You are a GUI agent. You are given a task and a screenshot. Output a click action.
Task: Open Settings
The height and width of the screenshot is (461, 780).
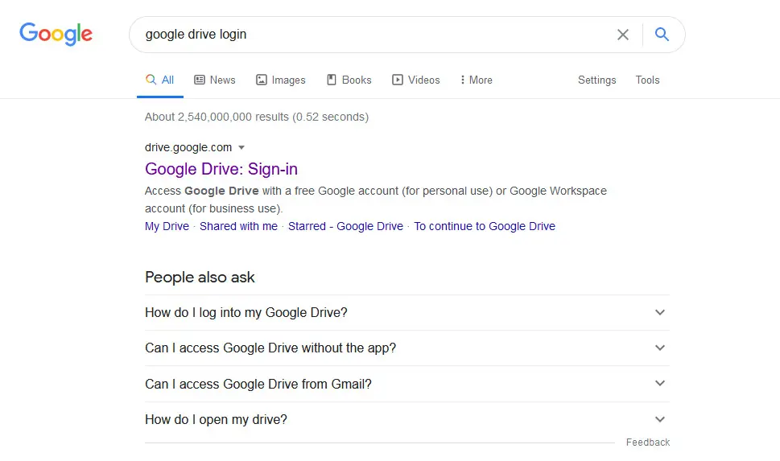pyautogui.click(x=596, y=80)
